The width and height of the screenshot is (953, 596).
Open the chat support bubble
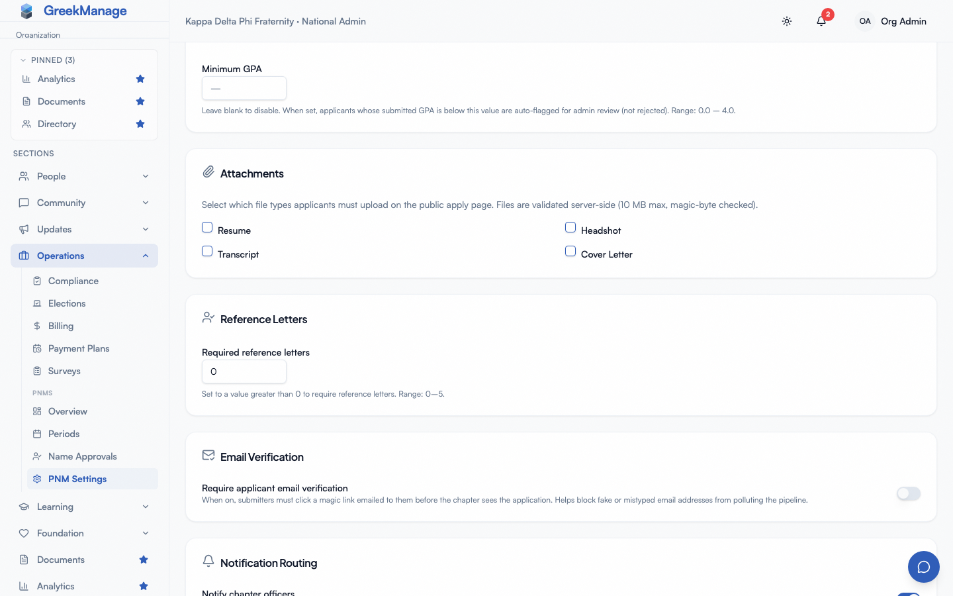pos(924,567)
